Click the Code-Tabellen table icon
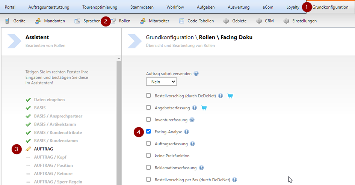This screenshot has height=185, width=355. (181, 21)
